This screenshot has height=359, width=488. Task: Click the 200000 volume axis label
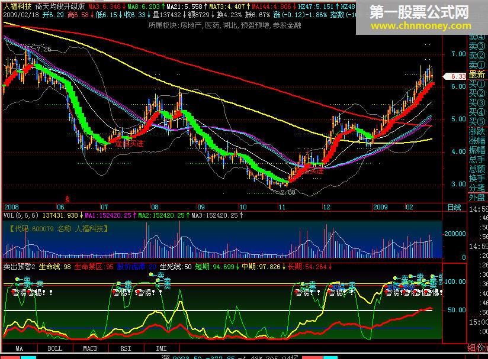455,234
